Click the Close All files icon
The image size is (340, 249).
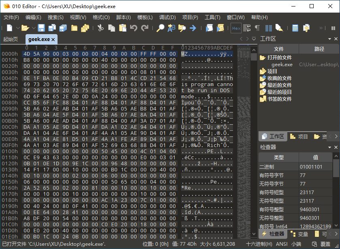tap(85, 28)
